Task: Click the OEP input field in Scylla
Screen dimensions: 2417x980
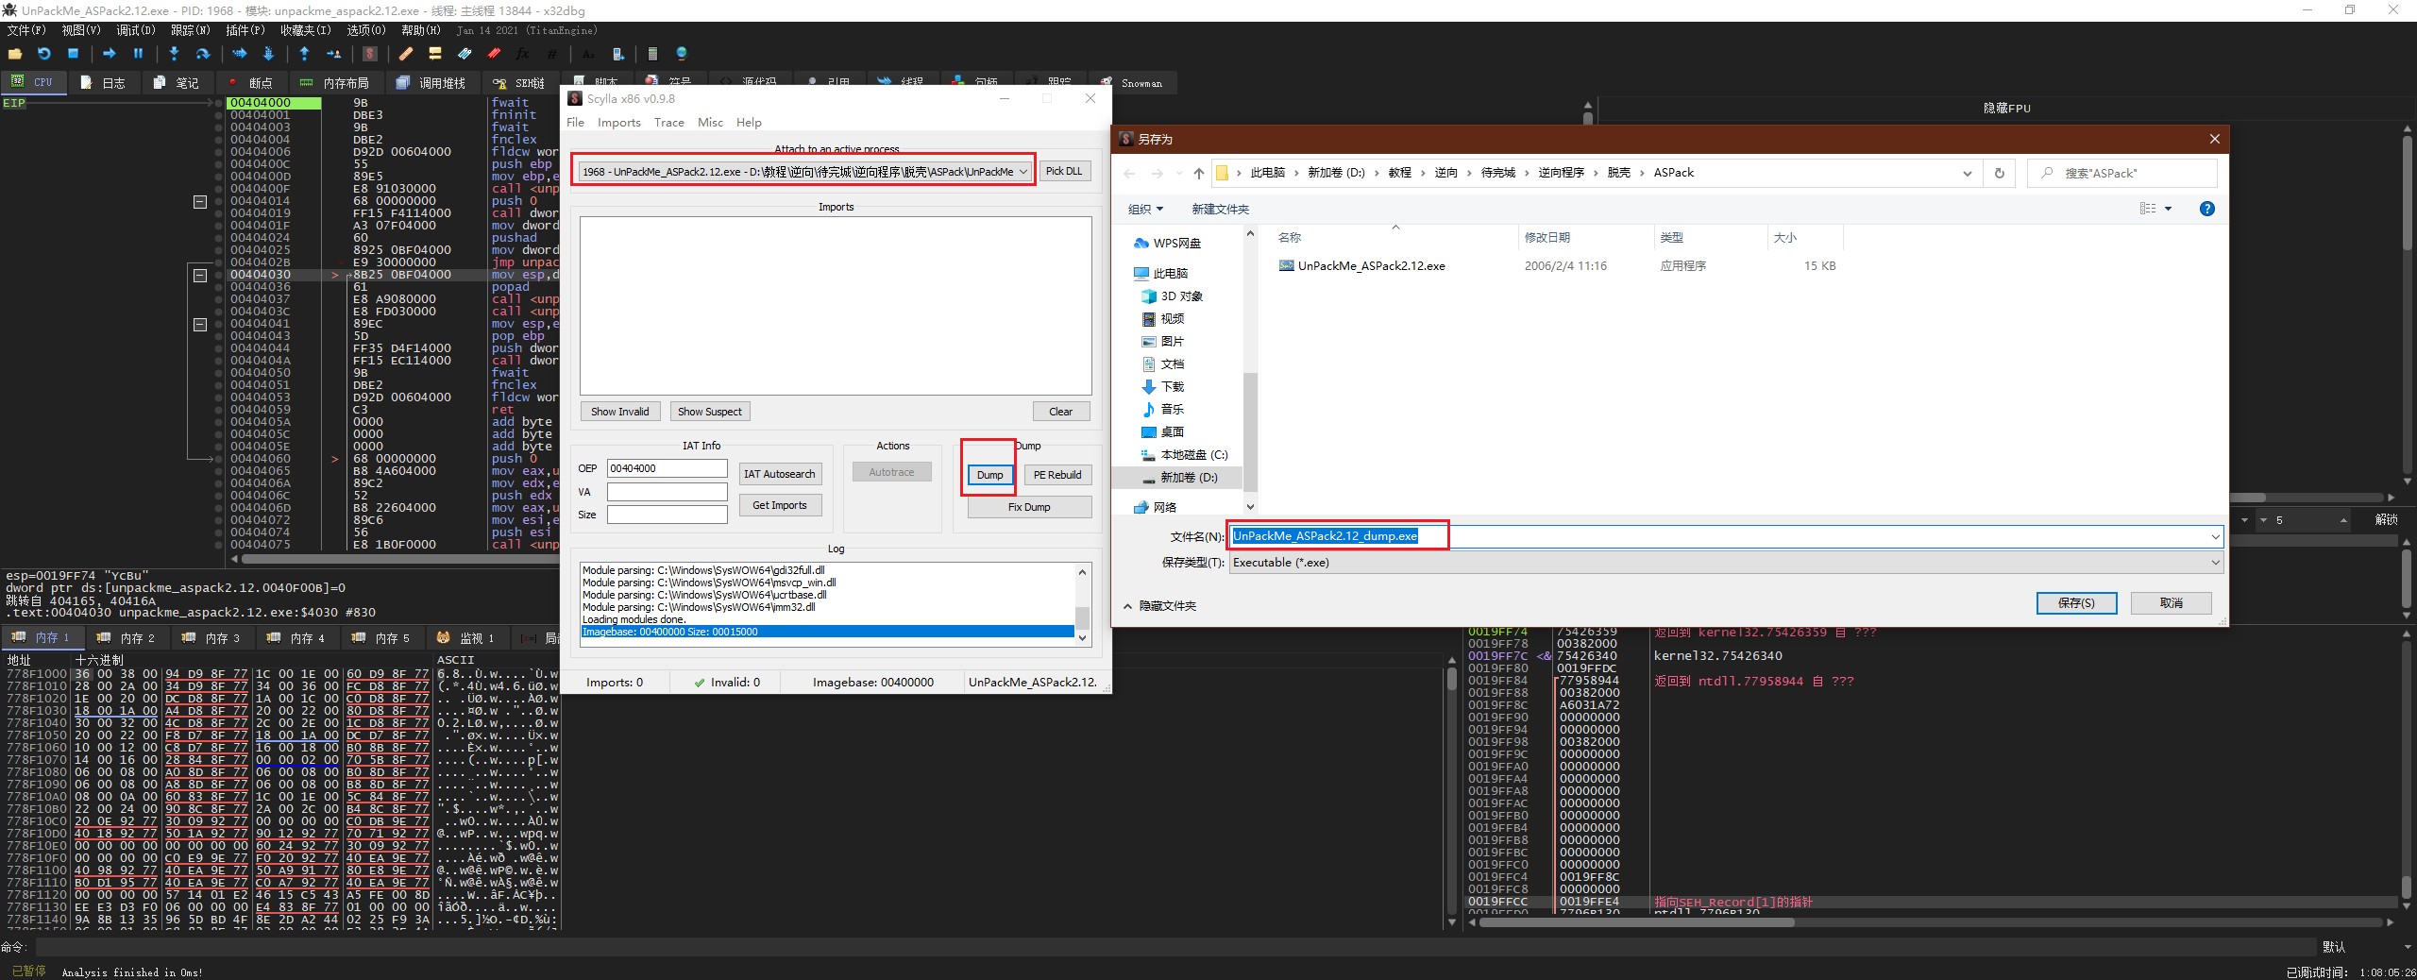Action: pyautogui.click(x=667, y=468)
